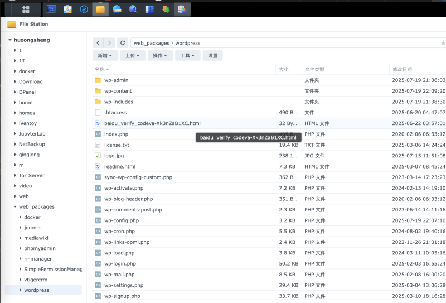The image size is (446, 303).
Task: Click the 设置 button
Action: 213,56
